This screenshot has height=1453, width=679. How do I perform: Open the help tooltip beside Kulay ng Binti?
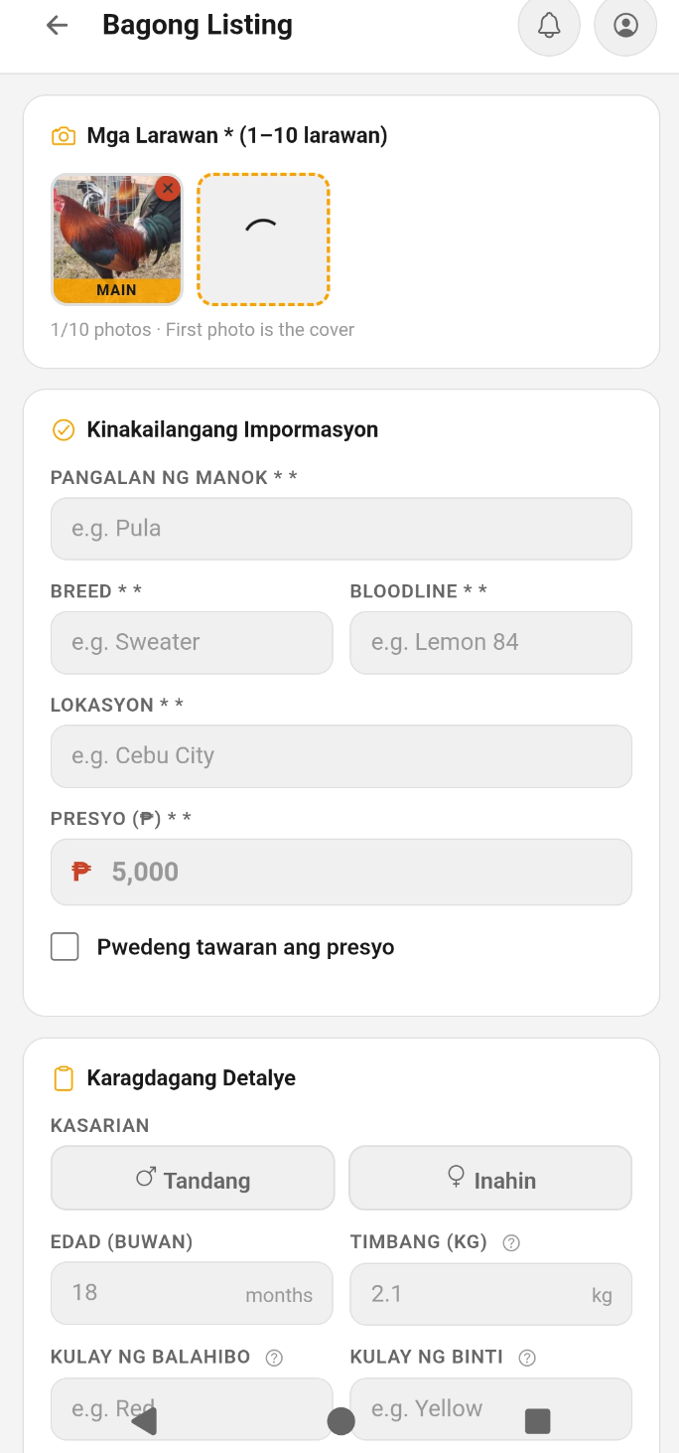(527, 1357)
